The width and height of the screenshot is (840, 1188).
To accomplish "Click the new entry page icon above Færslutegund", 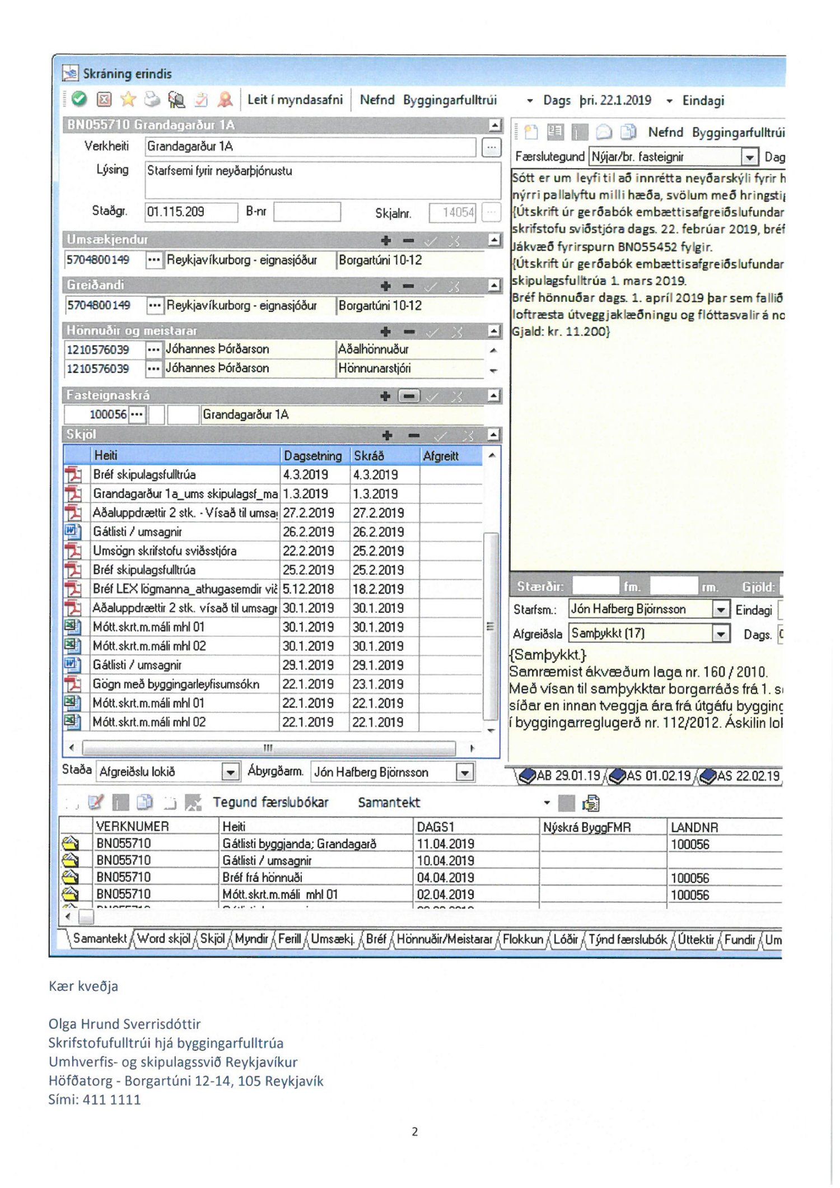I will point(530,132).
